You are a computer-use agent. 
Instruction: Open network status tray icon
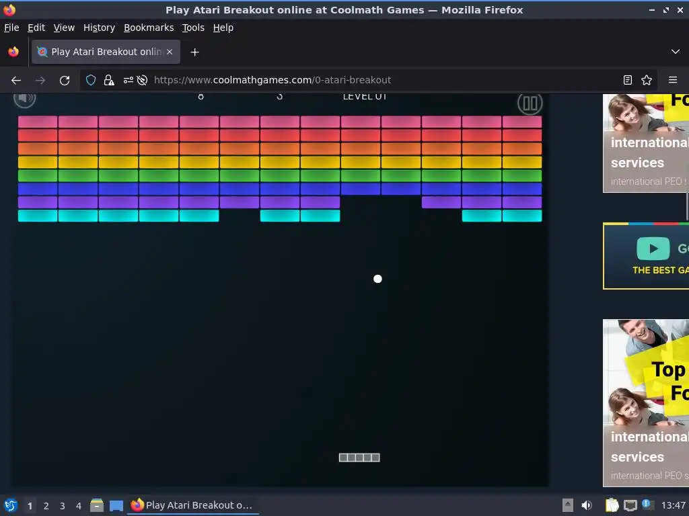(x=630, y=506)
